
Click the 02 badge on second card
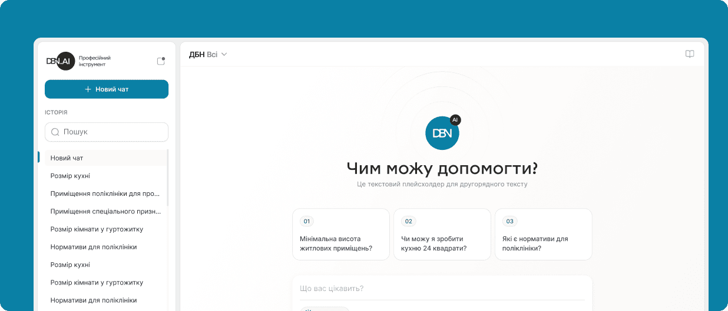pyautogui.click(x=409, y=222)
